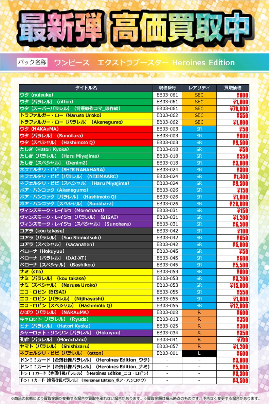Click the ¥4,500 price cell
The width and height of the screenshot is (269, 404).
coord(233,381)
